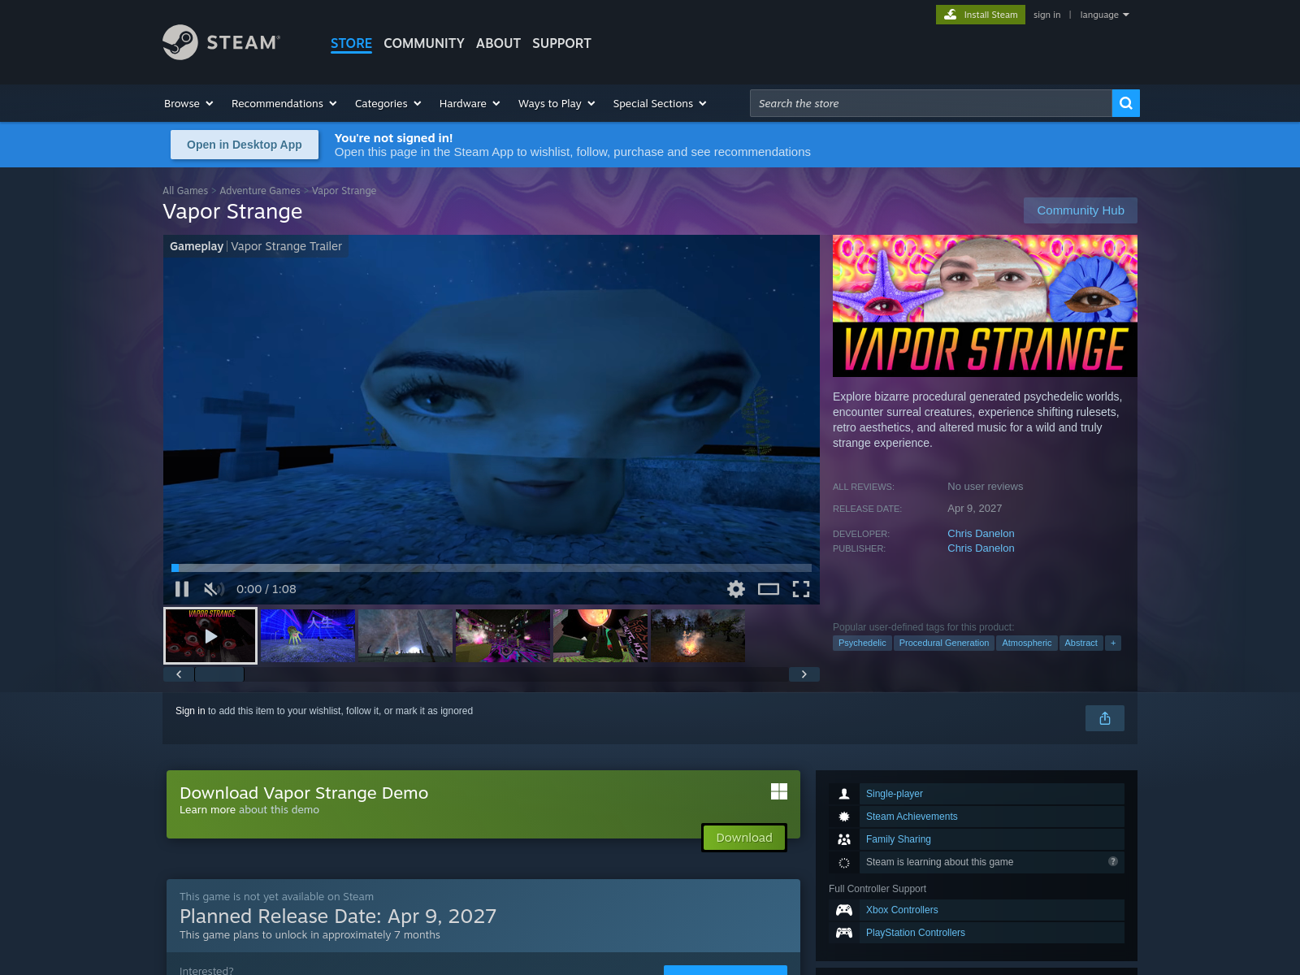
Task: Click the Single-player person icon
Action: [844, 794]
